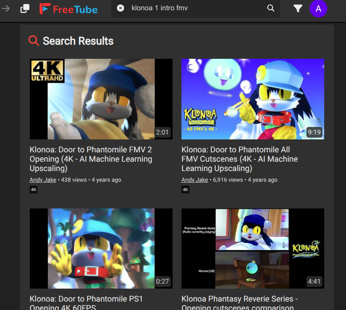Open the Andy Jake channel under the 438 views video
The width and height of the screenshot is (346, 310).
43,180
